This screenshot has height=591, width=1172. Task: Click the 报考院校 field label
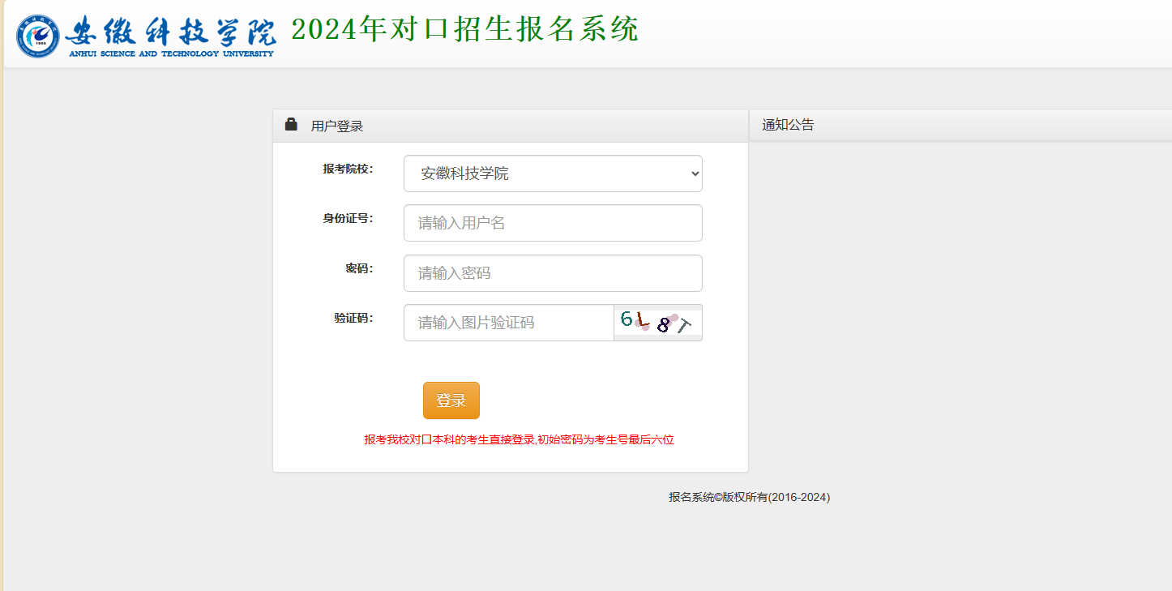coord(348,169)
